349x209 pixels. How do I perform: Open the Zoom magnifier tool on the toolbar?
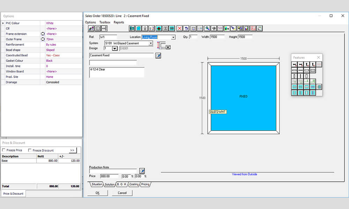coord(207,28)
